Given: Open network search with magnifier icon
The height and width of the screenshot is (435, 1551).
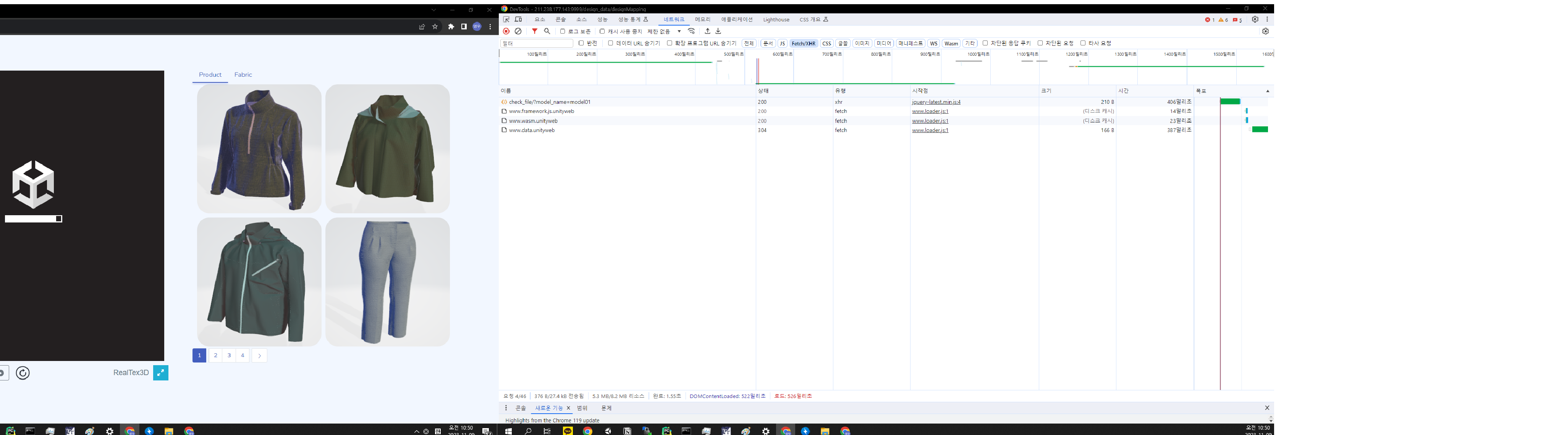Looking at the screenshot, I should pyautogui.click(x=547, y=31).
